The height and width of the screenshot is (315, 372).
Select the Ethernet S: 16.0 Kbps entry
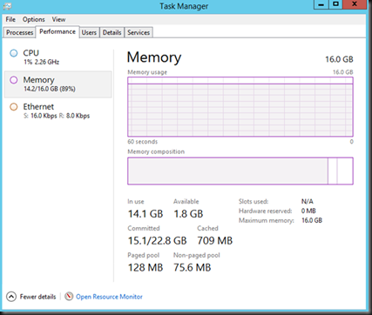pos(57,111)
